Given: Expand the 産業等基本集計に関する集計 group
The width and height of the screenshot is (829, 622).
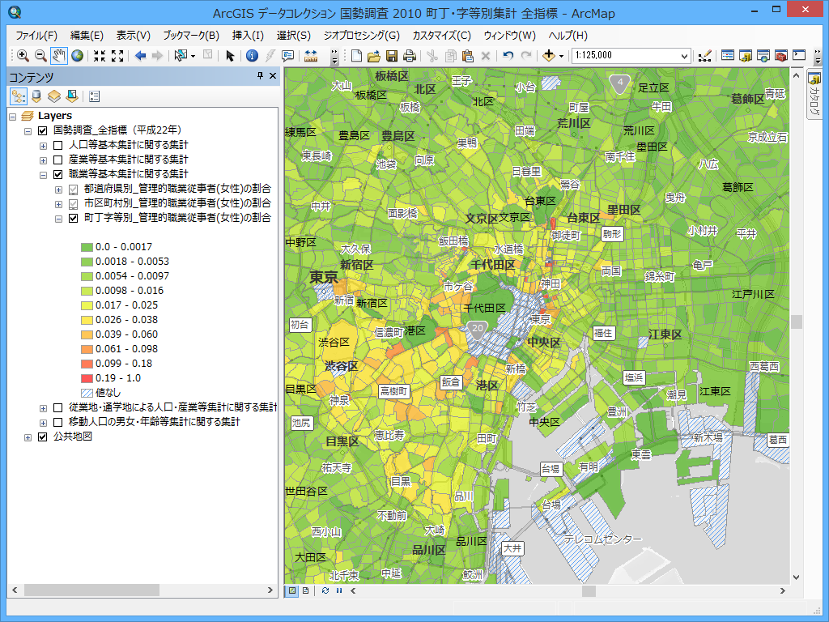Looking at the screenshot, I should (x=43, y=160).
